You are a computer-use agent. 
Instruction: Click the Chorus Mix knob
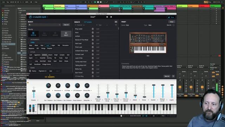[87, 85]
